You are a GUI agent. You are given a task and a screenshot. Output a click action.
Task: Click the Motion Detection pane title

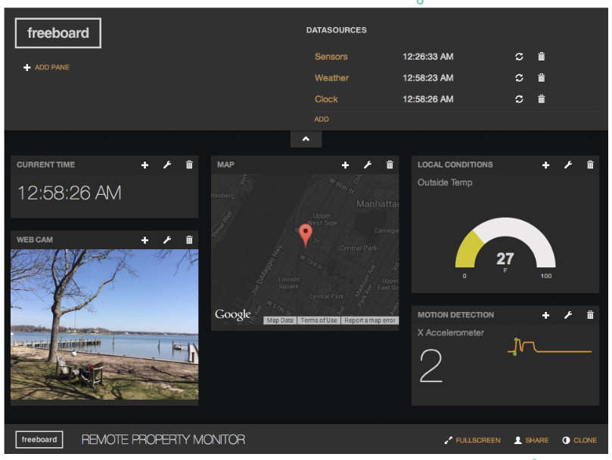click(455, 314)
